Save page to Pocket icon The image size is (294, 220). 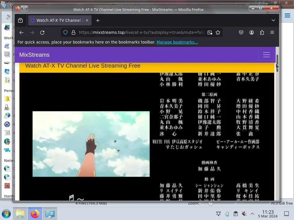[x=241, y=33]
